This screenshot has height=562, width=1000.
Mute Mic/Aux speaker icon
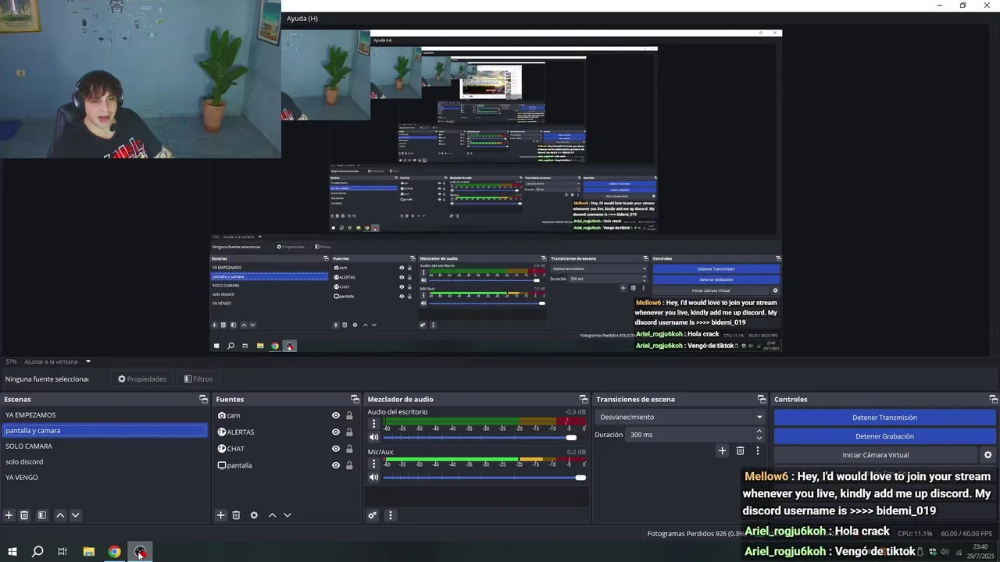point(373,477)
